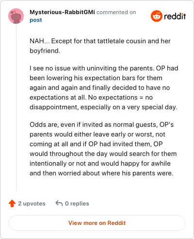Click the paragraph beginning "NAH... Except for"
Screen dimensions: 194x239
click(x=100, y=46)
